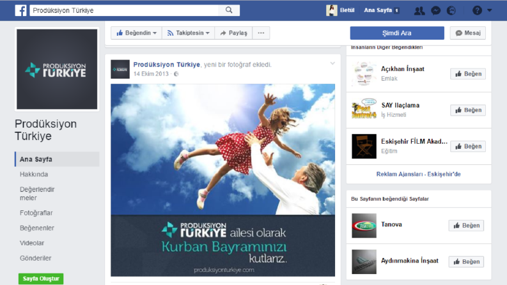
Task: Select Beğenenler in left sidebar
Action: tap(37, 228)
